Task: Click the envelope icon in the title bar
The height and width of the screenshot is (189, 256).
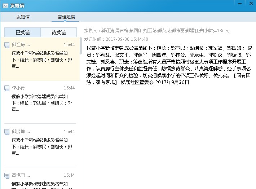Action: 5,6
